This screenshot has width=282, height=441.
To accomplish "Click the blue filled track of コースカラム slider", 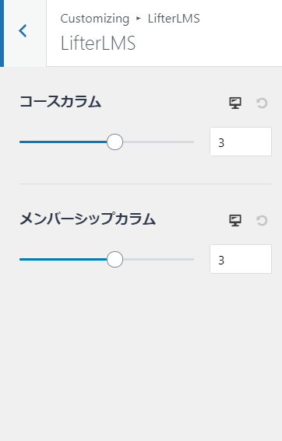I will pos(63,142).
